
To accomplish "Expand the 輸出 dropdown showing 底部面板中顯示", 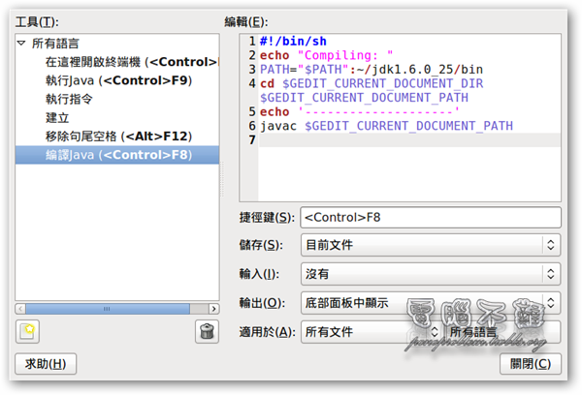I will pyautogui.click(x=430, y=303).
